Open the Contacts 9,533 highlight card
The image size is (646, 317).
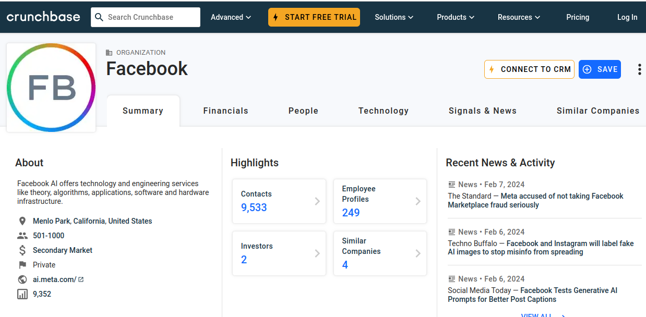(279, 201)
